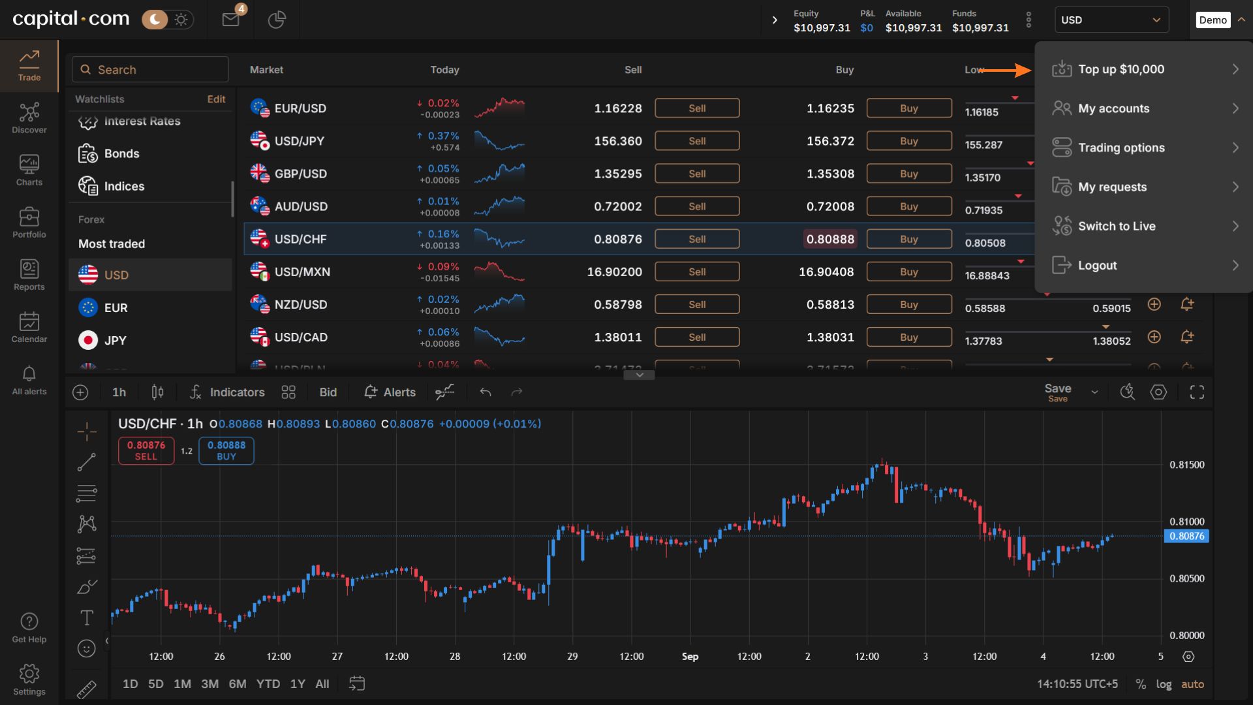Image resolution: width=1253 pixels, height=705 pixels.
Task: Open the Save layout dropdown arrow
Action: coord(1094,392)
